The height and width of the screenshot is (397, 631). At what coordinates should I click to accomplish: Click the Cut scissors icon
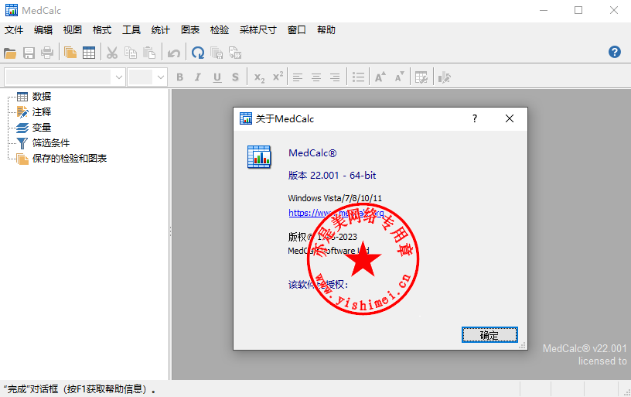[x=112, y=53]
